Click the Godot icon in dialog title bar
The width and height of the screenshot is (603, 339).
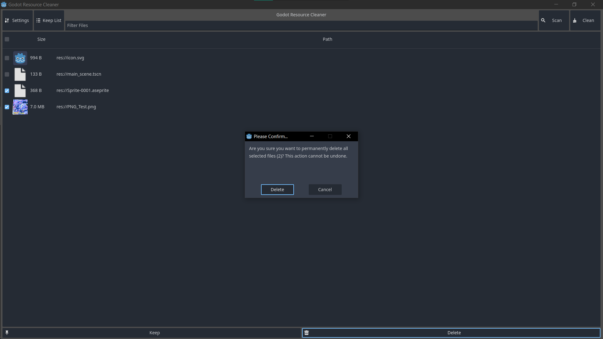(249, 136)
